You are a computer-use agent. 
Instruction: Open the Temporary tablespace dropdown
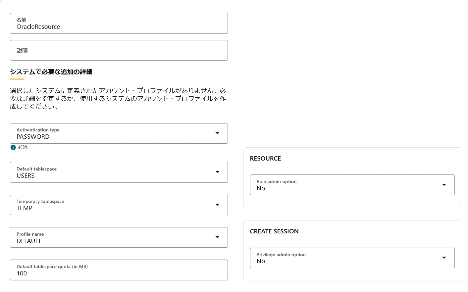(119, 205)
